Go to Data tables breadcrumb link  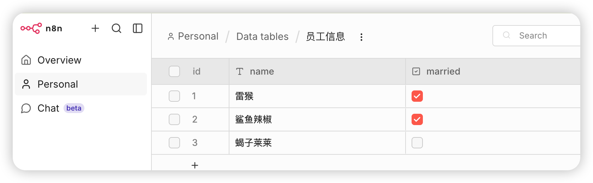click(x=262, y=36)
